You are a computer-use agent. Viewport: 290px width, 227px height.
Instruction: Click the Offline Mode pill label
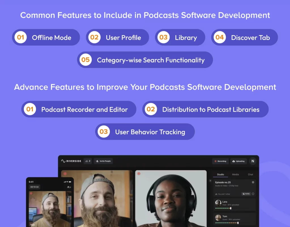[52, 38]
